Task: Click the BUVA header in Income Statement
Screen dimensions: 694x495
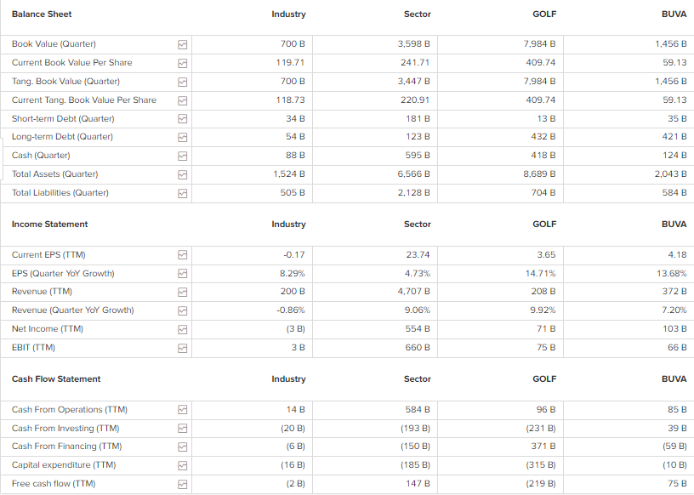Action: [x=674, y=225]
